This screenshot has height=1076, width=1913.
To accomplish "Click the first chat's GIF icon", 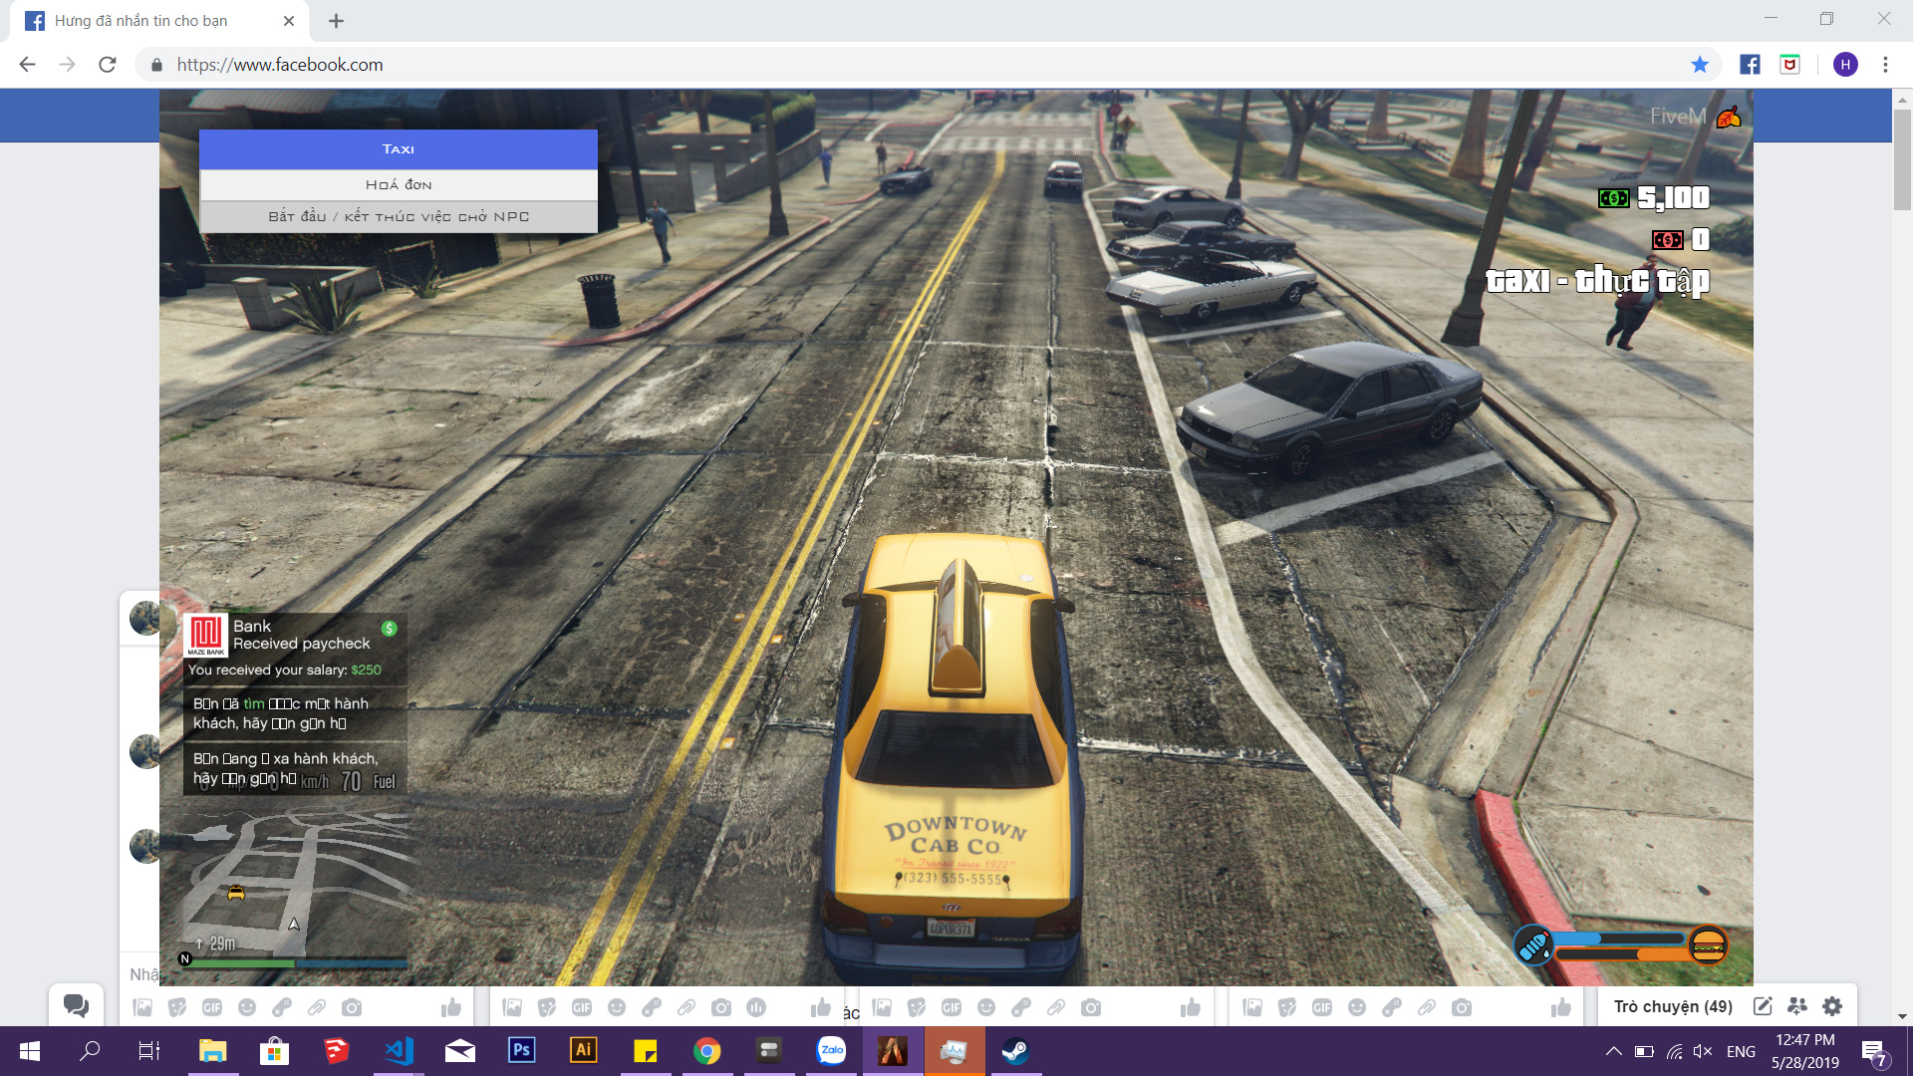I will [212, 1007].
